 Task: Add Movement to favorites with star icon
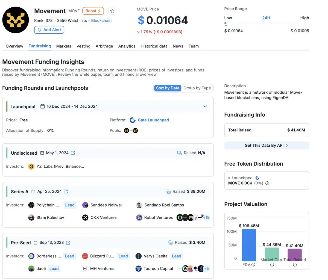coord(112,11)
